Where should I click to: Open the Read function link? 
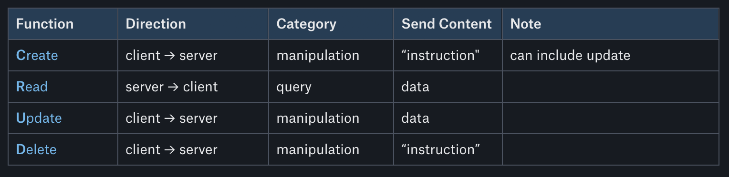32,87
